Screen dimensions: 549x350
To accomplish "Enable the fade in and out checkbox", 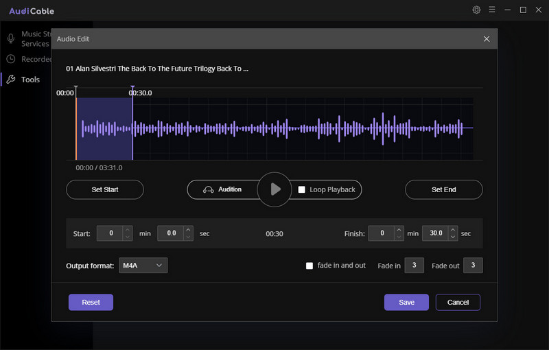I will point(309,266).
